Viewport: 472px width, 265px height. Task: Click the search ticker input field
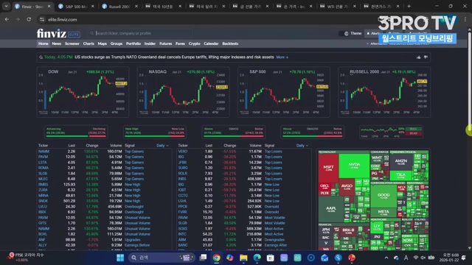tap(140, 33)
